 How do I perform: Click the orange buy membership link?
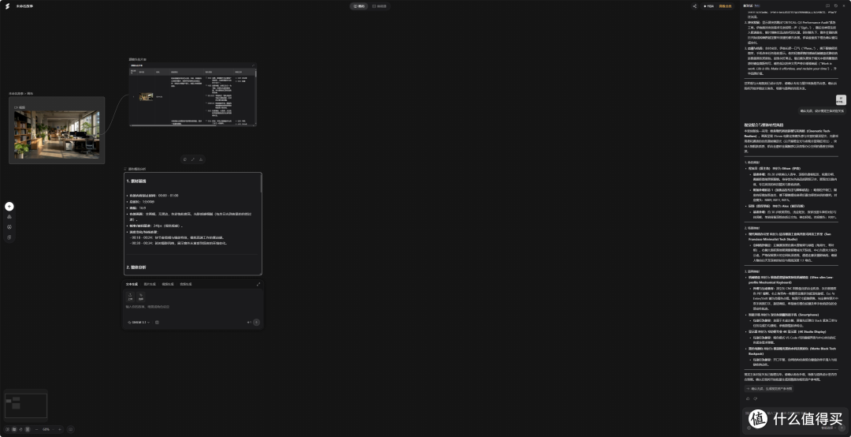pyautogui.click(x=725, y=6)
